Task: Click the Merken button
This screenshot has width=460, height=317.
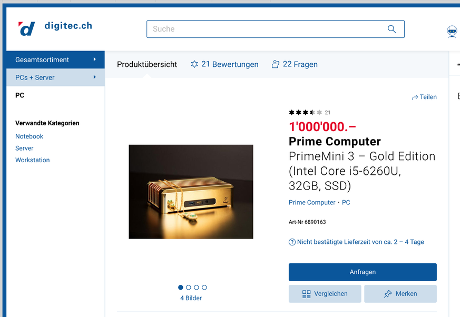Action: [400, 294]
